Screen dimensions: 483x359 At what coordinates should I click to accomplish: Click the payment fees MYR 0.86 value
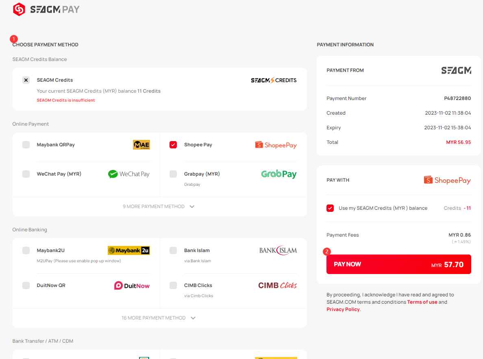point(459,235)
